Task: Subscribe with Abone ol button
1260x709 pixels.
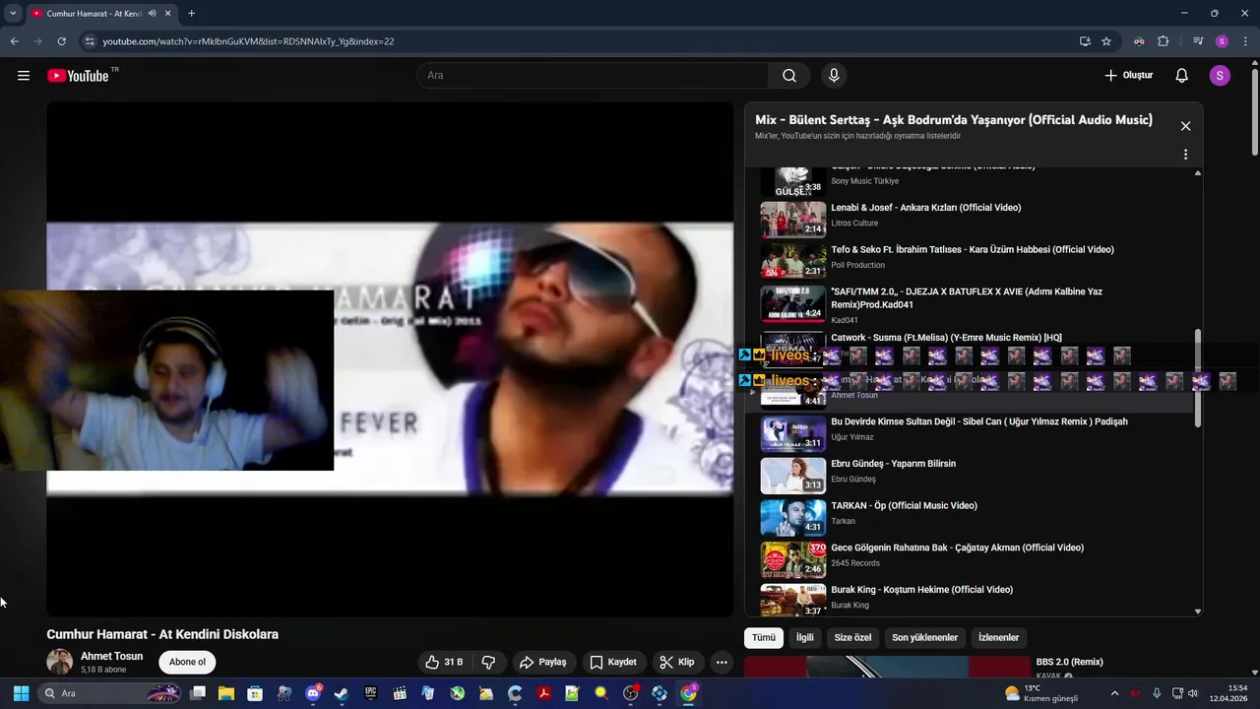Action: [187, 662]
